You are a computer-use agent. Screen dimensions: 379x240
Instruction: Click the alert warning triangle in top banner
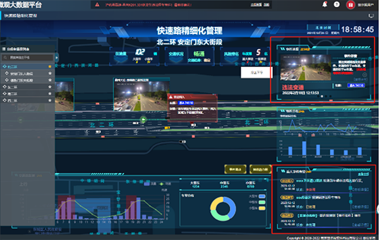click(97, 4)
